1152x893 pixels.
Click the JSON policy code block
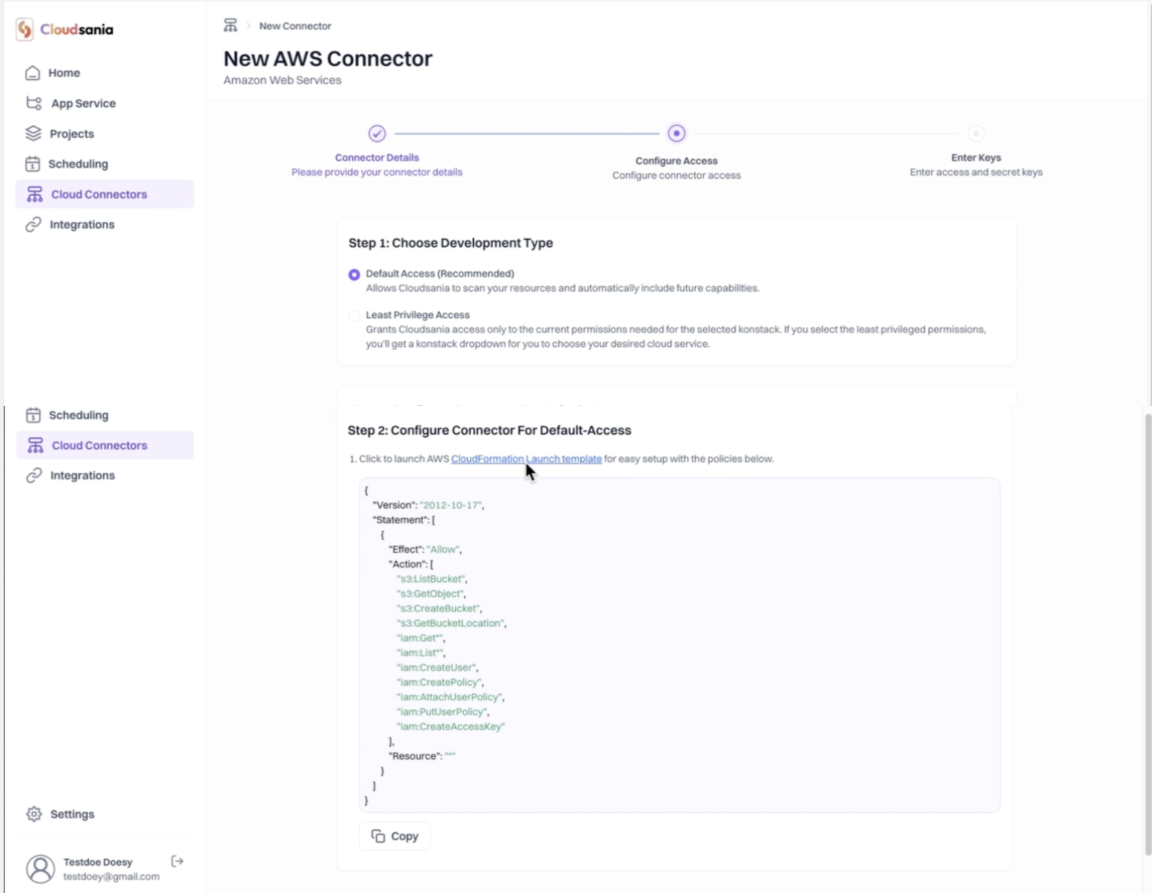680,645
